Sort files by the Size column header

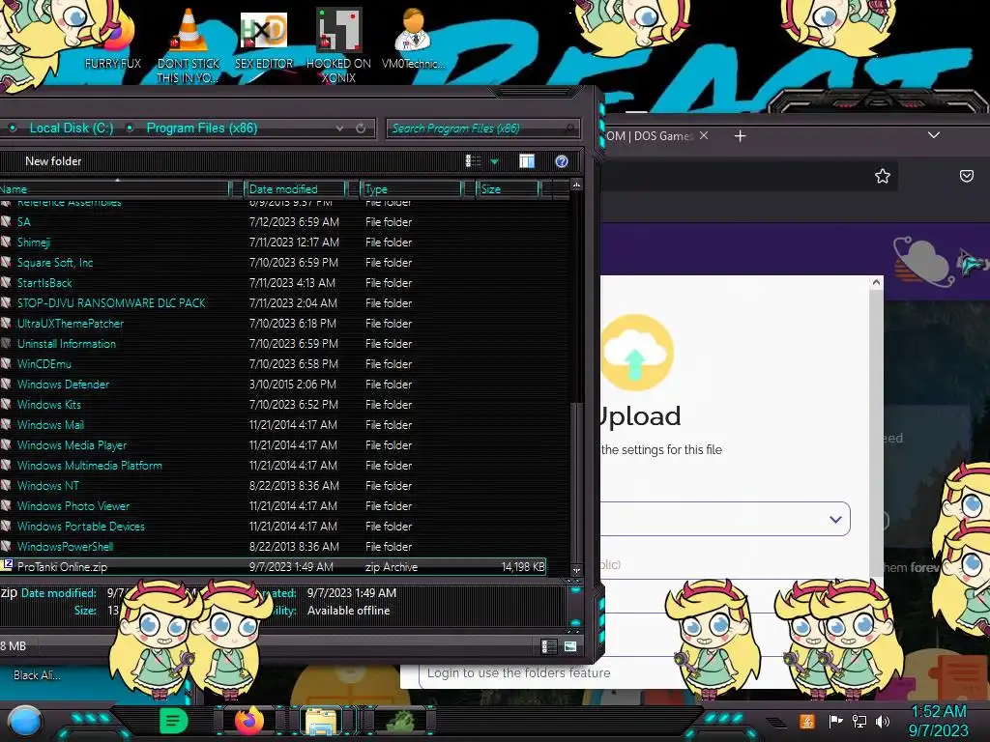[508, 189]
